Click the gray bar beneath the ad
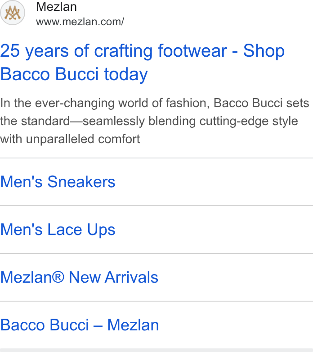This screenshot has height=352, width=313. pyautogui.click(x=156, y=350)
